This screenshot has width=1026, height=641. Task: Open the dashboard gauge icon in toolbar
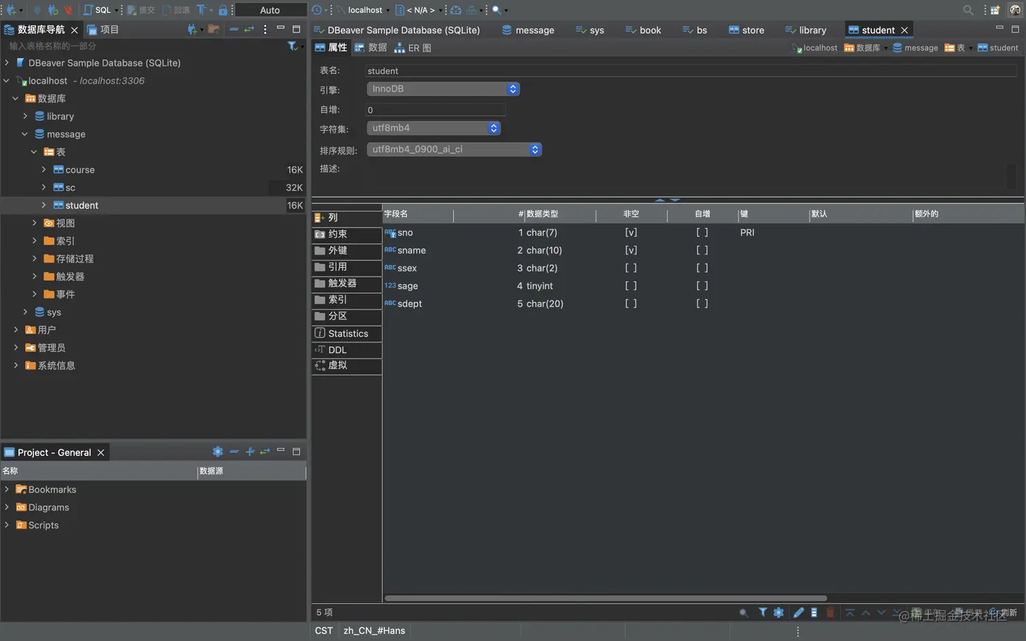456,10
